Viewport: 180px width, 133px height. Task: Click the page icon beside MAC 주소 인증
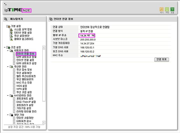(x=14, y=83)
